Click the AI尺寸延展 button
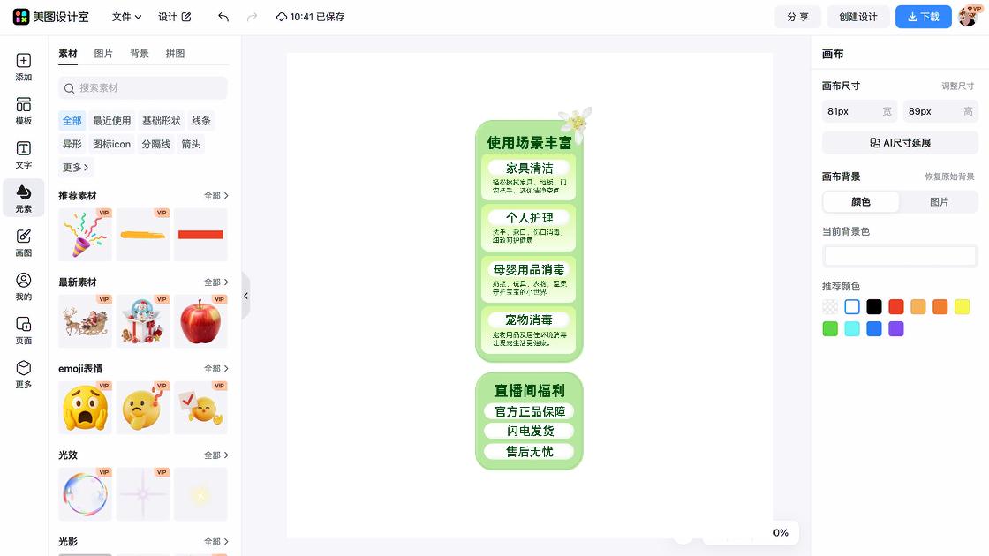Image resolution: width=989 pixels, height=556 pixels. point(900,143)
